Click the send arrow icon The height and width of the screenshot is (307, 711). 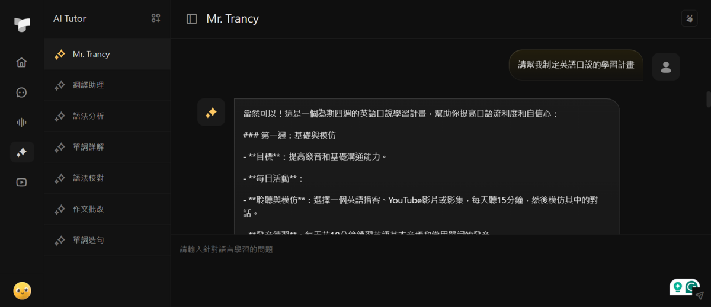tap(700, 295)
